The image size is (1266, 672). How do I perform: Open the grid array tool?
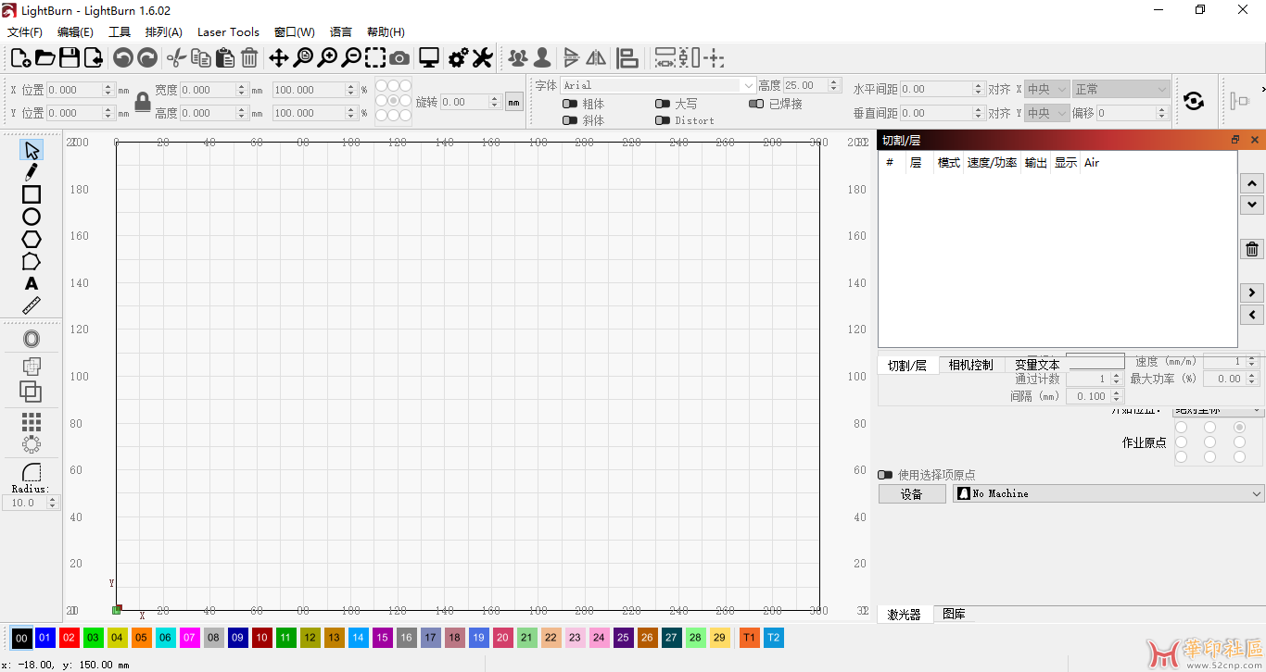pyautogui.click(x=32, y=422)
